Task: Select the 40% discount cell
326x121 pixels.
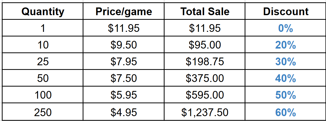Action: point(286,79)
